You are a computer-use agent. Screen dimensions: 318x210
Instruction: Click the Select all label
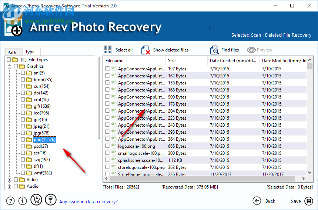(x=124, y=50)
